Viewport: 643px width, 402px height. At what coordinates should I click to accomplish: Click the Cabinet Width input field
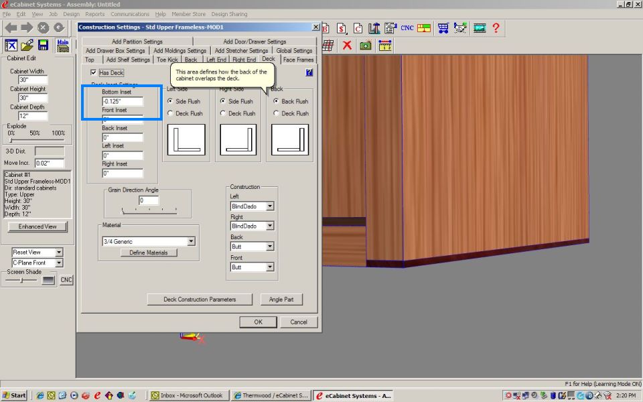point(33,80)
